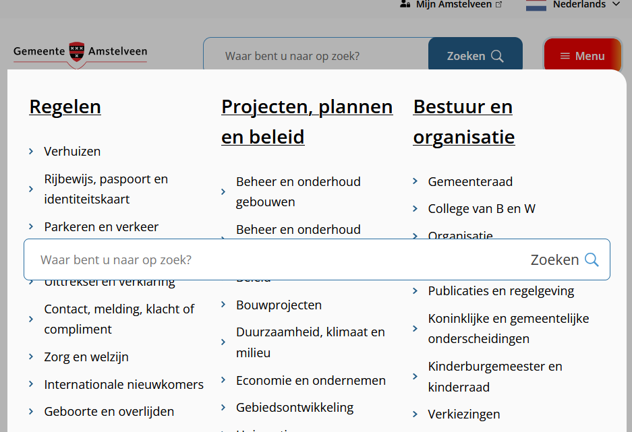
Task: Open Bouwprojecten
Action: point(279,305)
